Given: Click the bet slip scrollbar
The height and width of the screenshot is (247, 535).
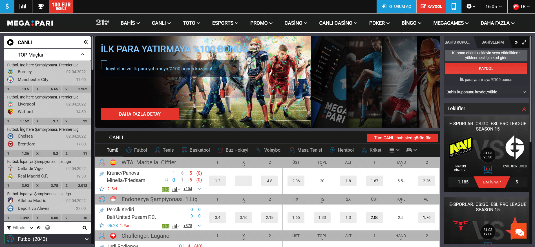Looking at the screenshot, I should click(x=530, y=89).
